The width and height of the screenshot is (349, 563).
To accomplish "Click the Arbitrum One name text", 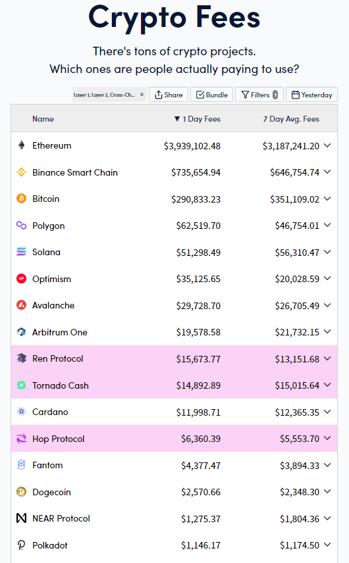I will coord(60,332).
